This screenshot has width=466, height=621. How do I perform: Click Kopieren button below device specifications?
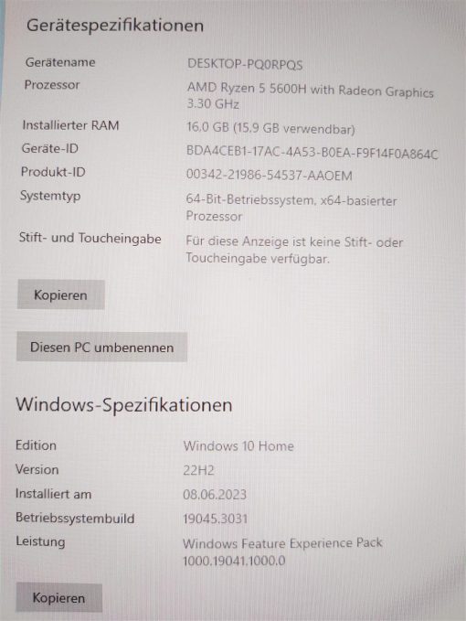pyautogui.click(x=61, y=294)
